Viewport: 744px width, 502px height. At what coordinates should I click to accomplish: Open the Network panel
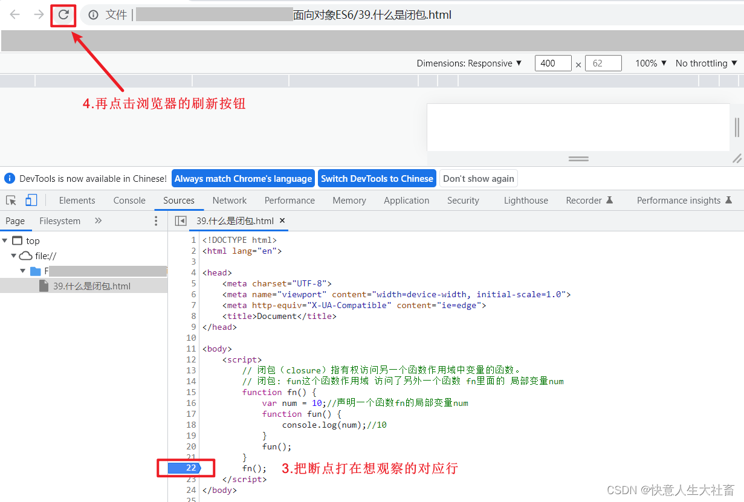pos(230,200)
